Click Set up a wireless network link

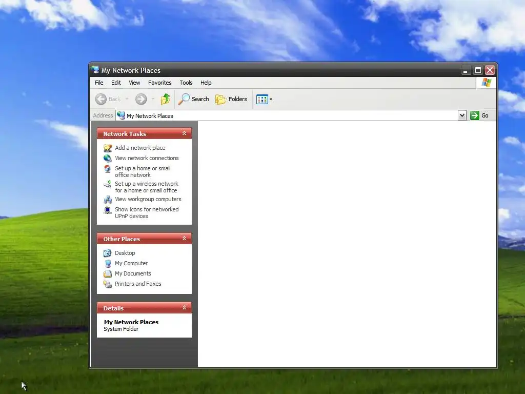(x=147, y=187)
